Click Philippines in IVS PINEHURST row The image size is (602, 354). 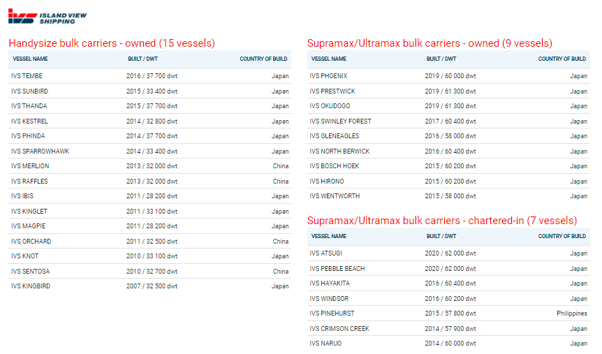(x=572, y=314)
